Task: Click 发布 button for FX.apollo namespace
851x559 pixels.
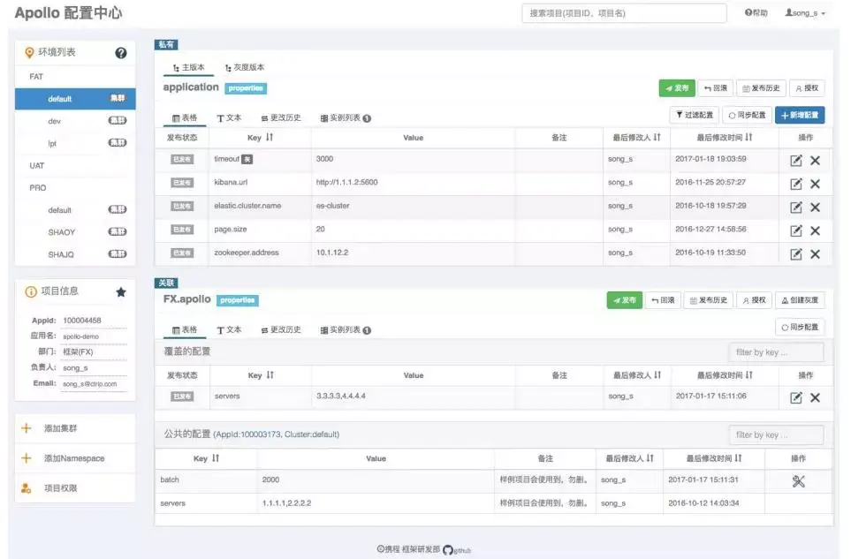Action: tap(624, 300)
